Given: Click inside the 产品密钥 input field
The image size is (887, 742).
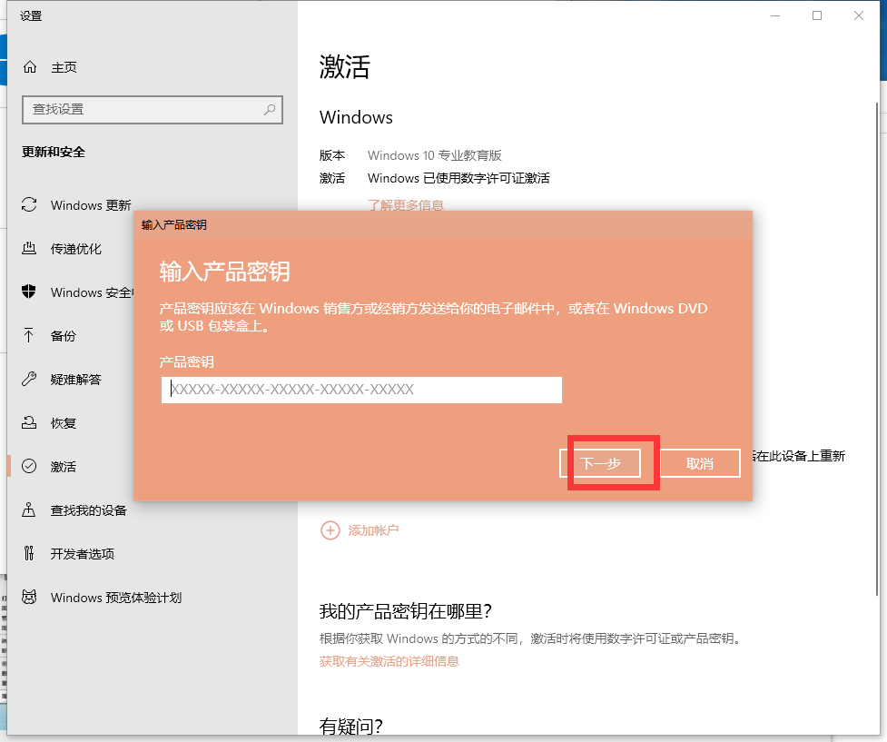Looking at the screenshot, I should pos(360,390).
